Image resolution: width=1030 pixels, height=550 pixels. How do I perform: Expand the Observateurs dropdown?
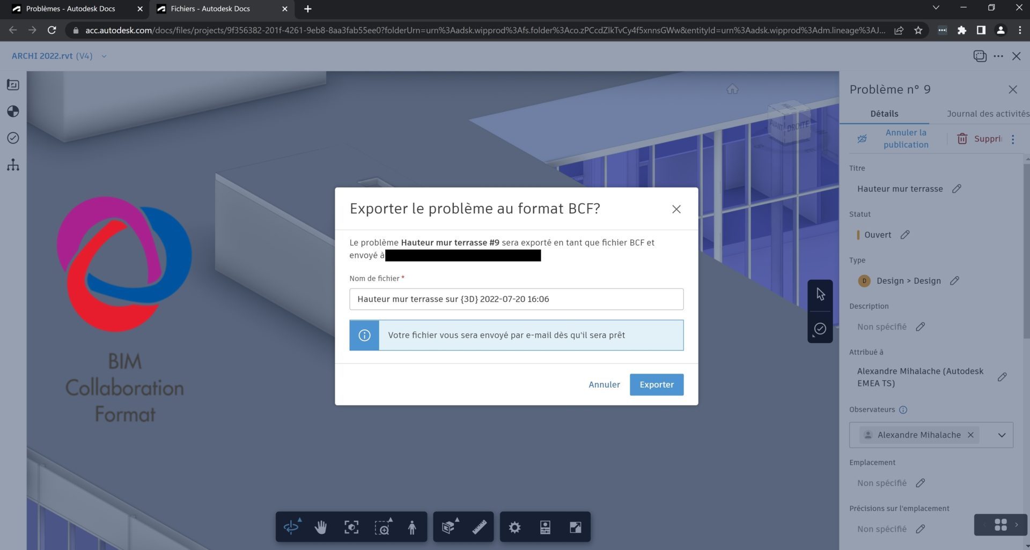point(1001,435)
